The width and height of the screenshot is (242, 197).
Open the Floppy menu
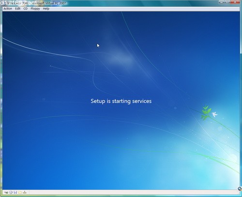[x=35, y=9]
